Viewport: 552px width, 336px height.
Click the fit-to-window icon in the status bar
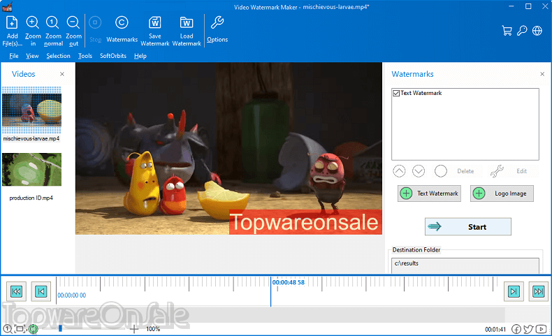pos(20,329)
